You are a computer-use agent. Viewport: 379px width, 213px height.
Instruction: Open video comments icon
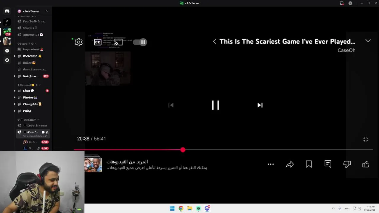click(x=328, y=164)
